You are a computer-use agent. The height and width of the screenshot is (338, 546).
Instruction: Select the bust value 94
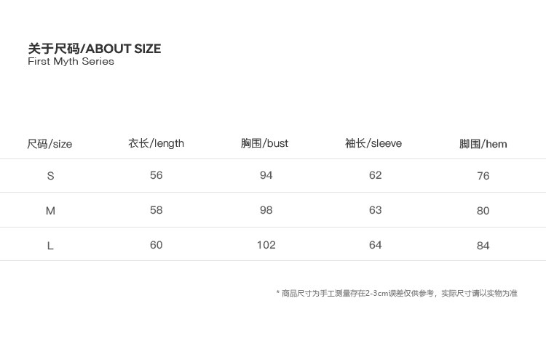[266, 175]
